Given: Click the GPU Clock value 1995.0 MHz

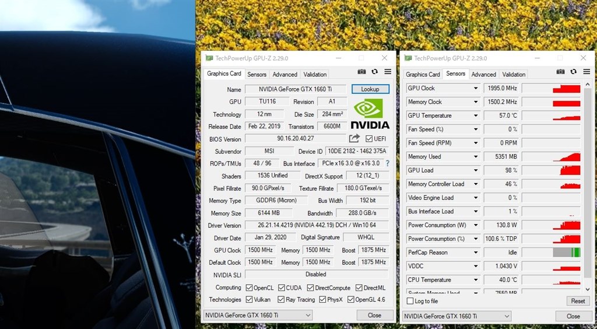Looking at the screenshot, I should [x=501, y=88].
